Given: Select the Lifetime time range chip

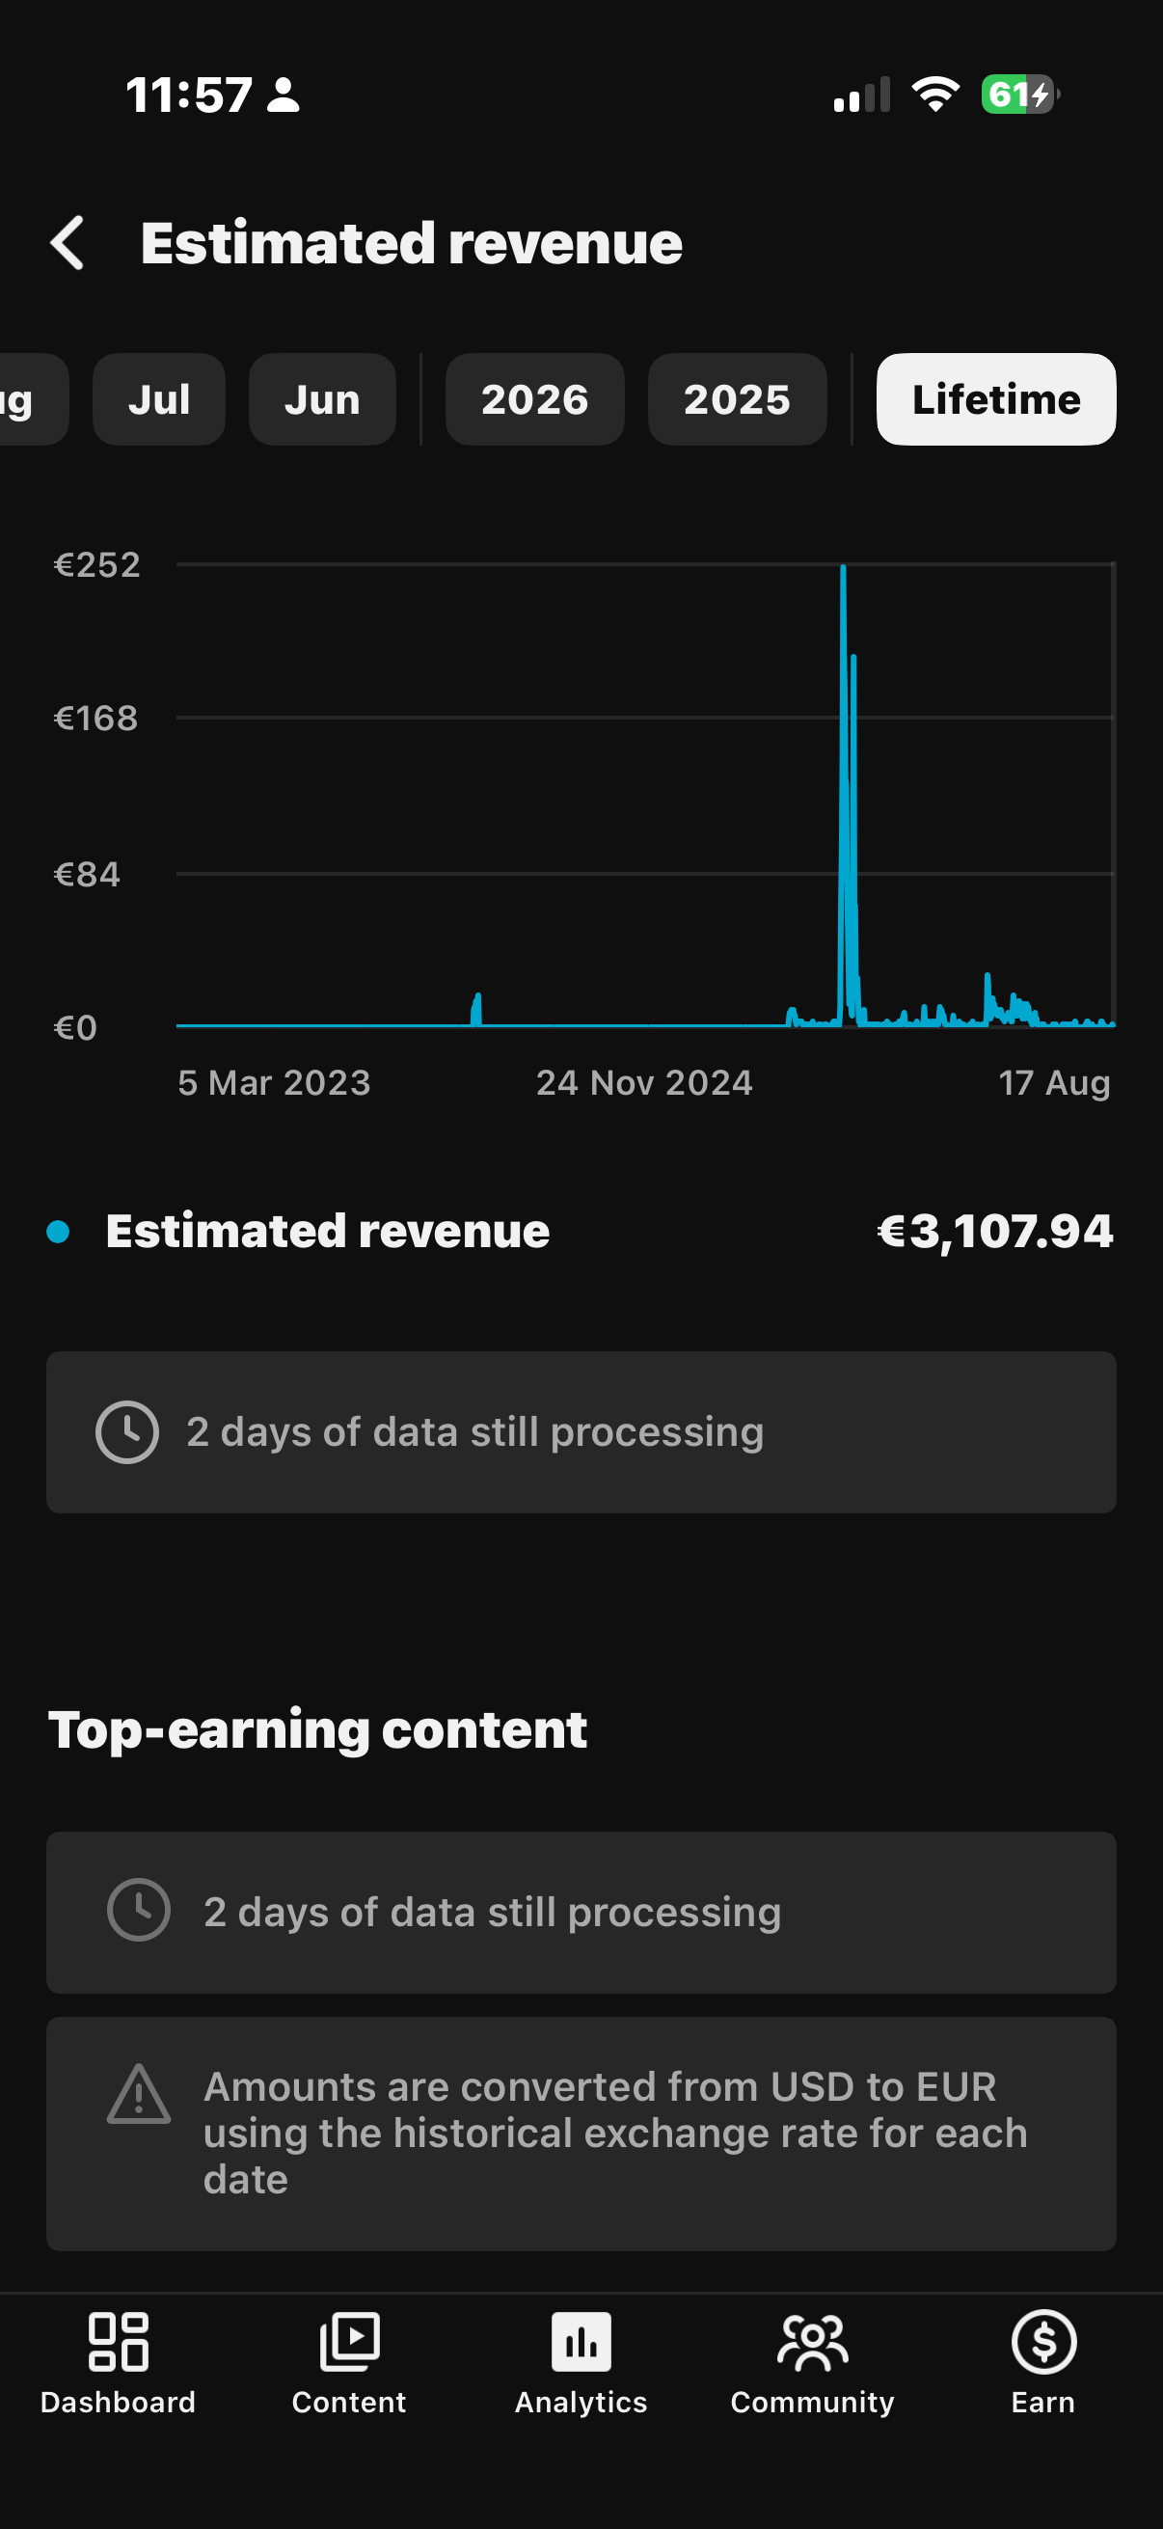Looking at the screenshot, I should (x=996, y=399).
